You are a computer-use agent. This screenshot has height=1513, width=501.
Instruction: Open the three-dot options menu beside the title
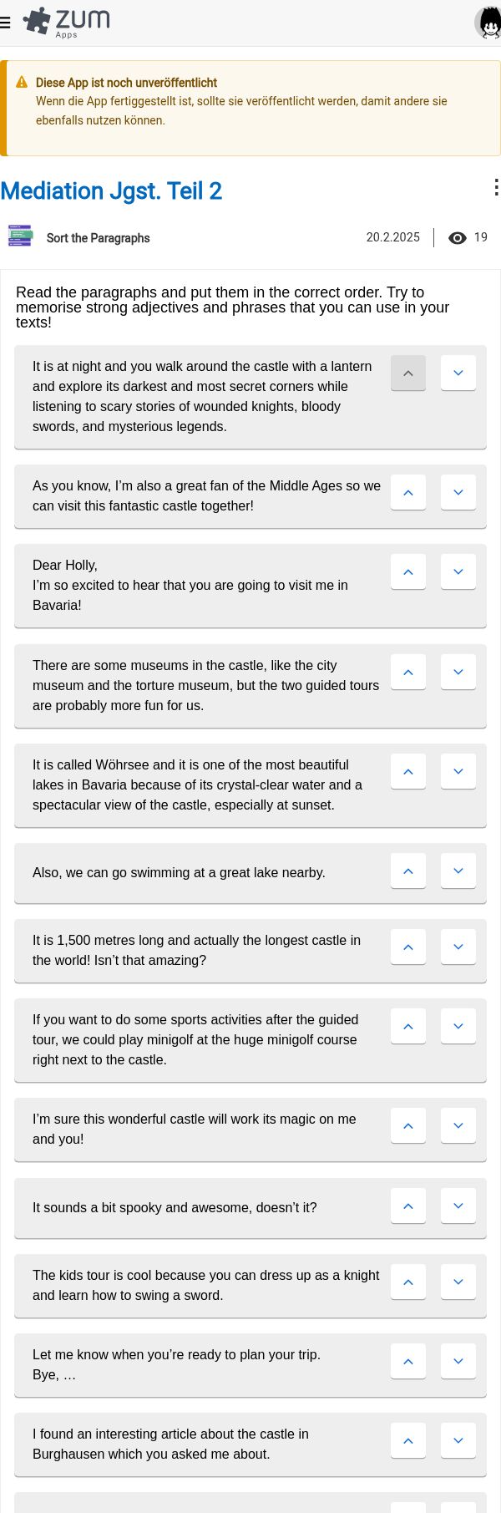(496, 188)
